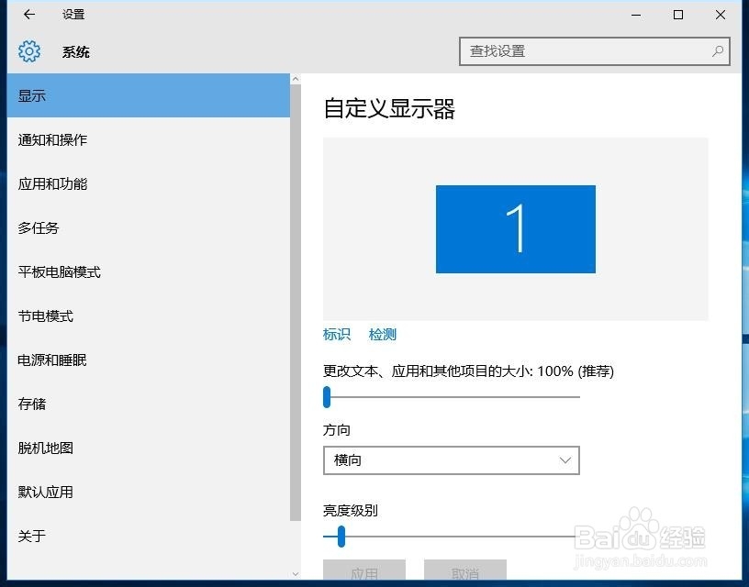Screen dimensions: 749x587
Task: Click the search magnifier in 查找设置 box
Action: click(717, 51)
